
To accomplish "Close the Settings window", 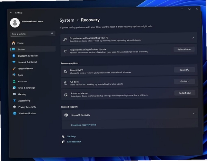I will tap(197, 9).
